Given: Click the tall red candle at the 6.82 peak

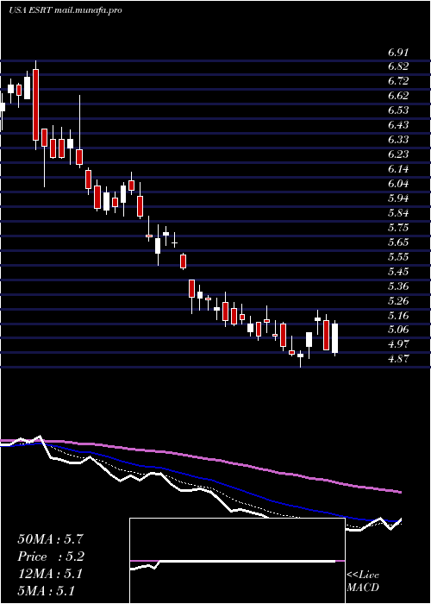Looking at the screenshot, I should [x=36, y=104].
